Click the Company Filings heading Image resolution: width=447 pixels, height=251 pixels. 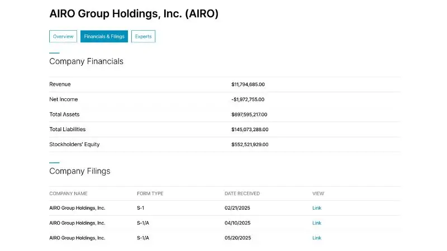(79, 171)
